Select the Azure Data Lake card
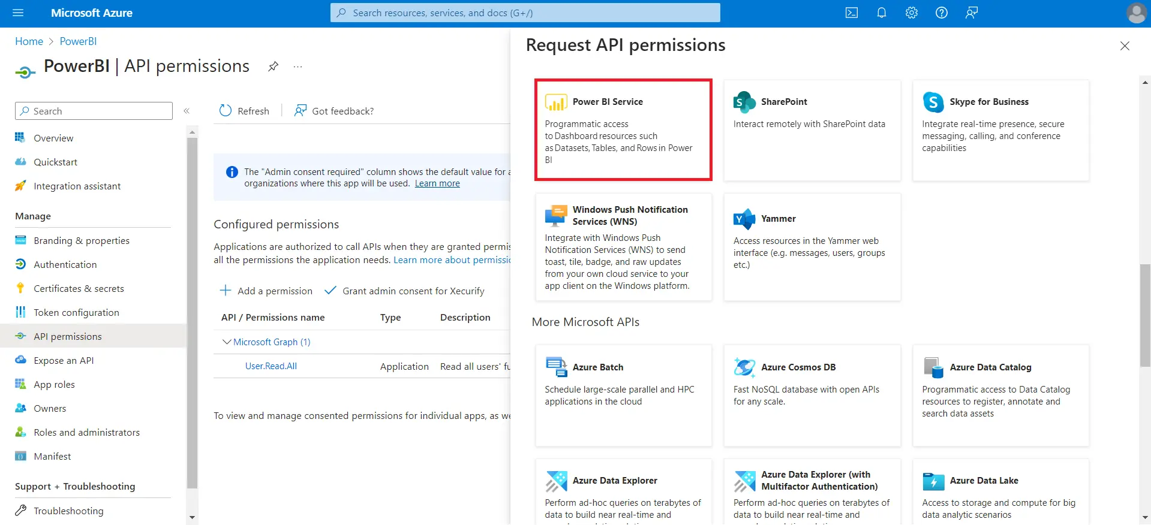The width and height of the screenshot is (1151, 525). 1000,491
